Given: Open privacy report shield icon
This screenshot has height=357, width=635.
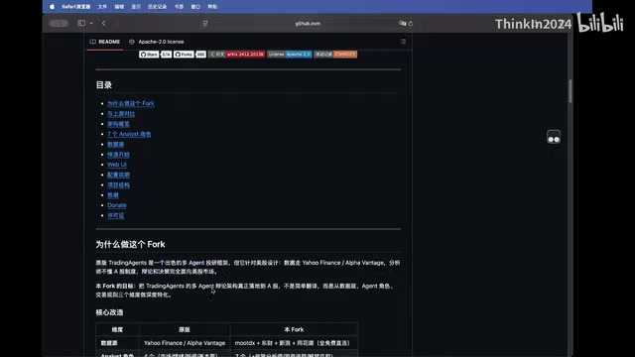Looking at the screenshot, I should click(205, 24).
